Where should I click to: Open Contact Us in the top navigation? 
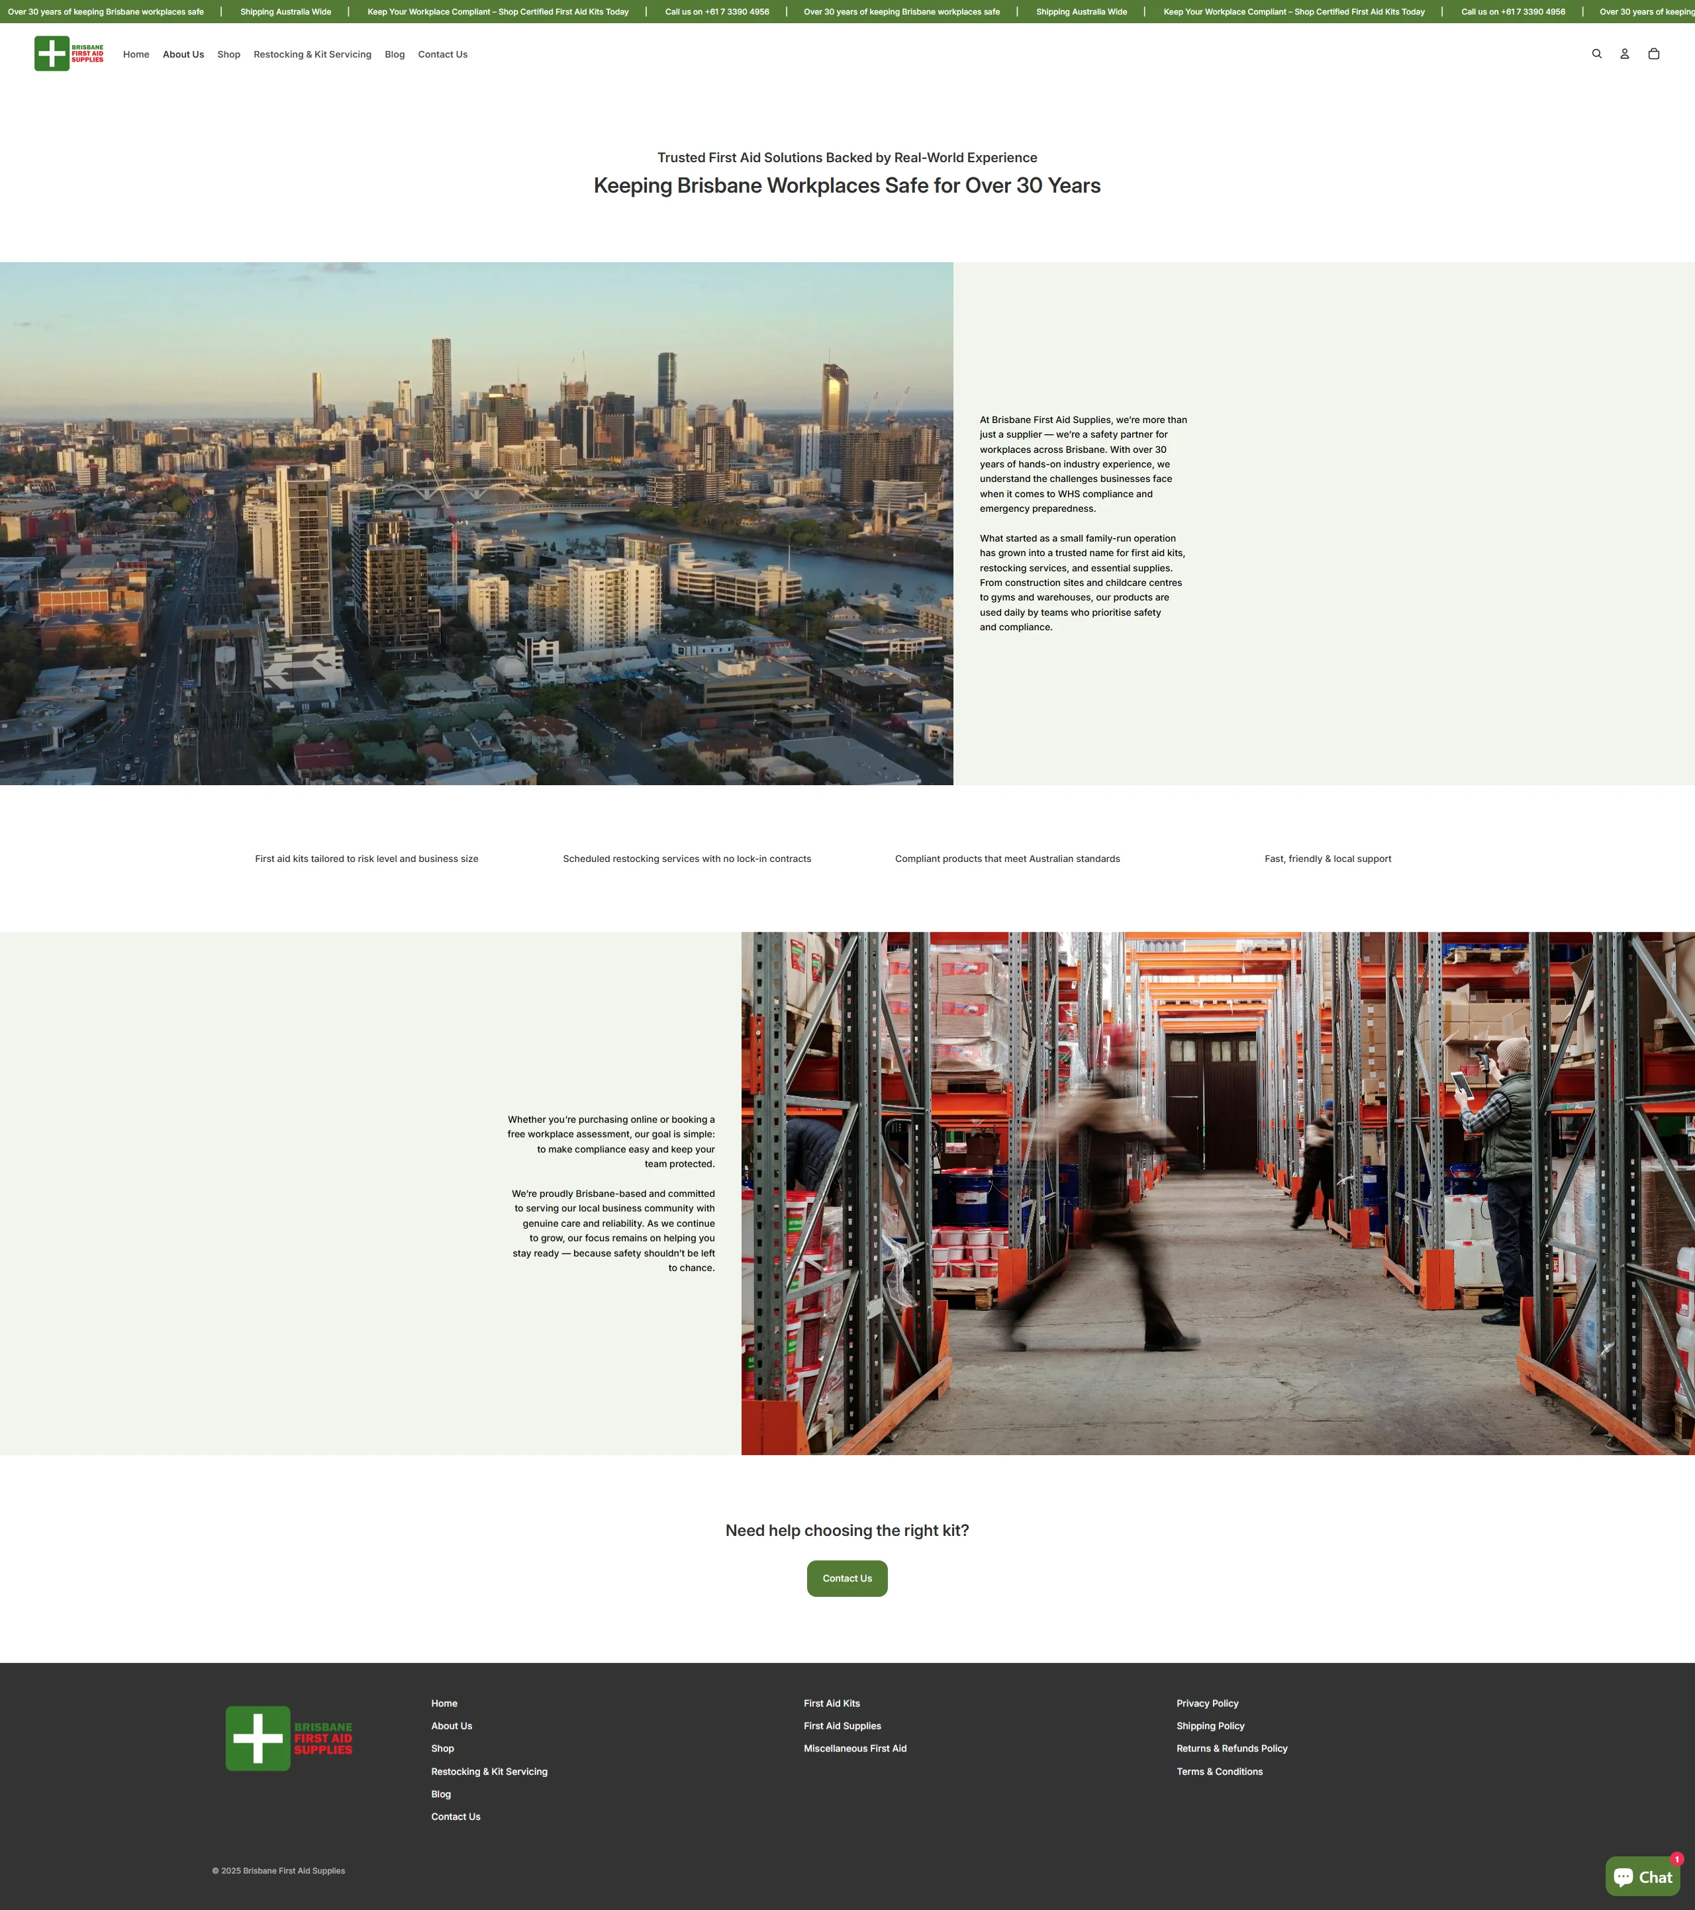443,54
